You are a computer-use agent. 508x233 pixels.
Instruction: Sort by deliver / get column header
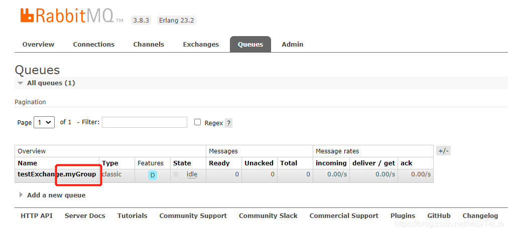coord(373,163)
